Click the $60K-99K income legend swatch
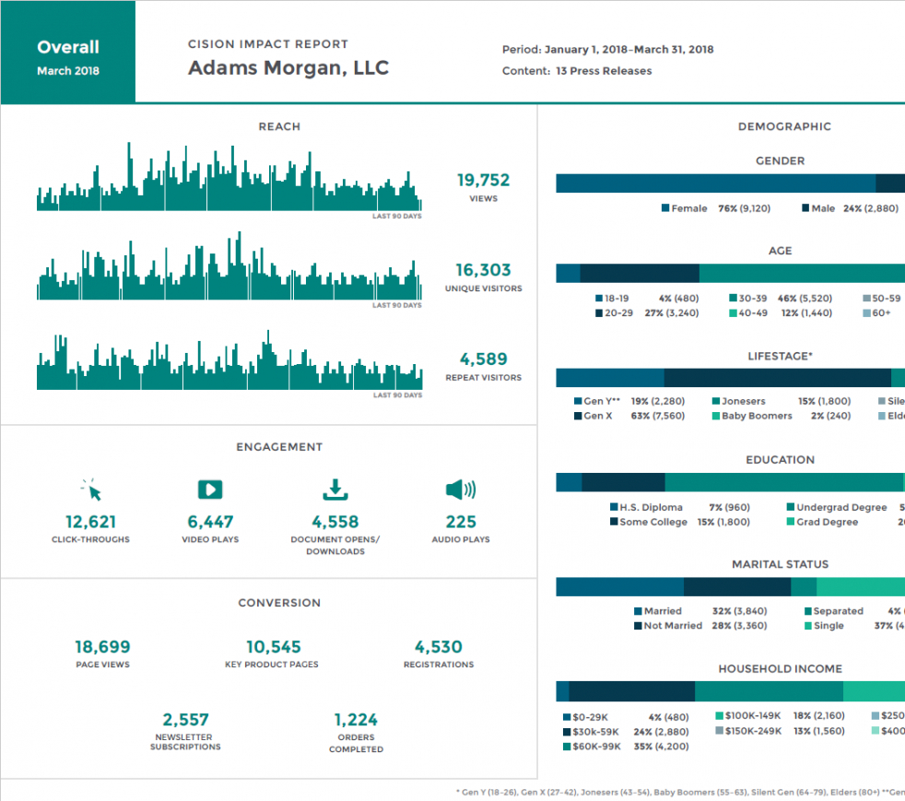The height and width of the screenshot is (801, 905). click(x=567, y=747)
